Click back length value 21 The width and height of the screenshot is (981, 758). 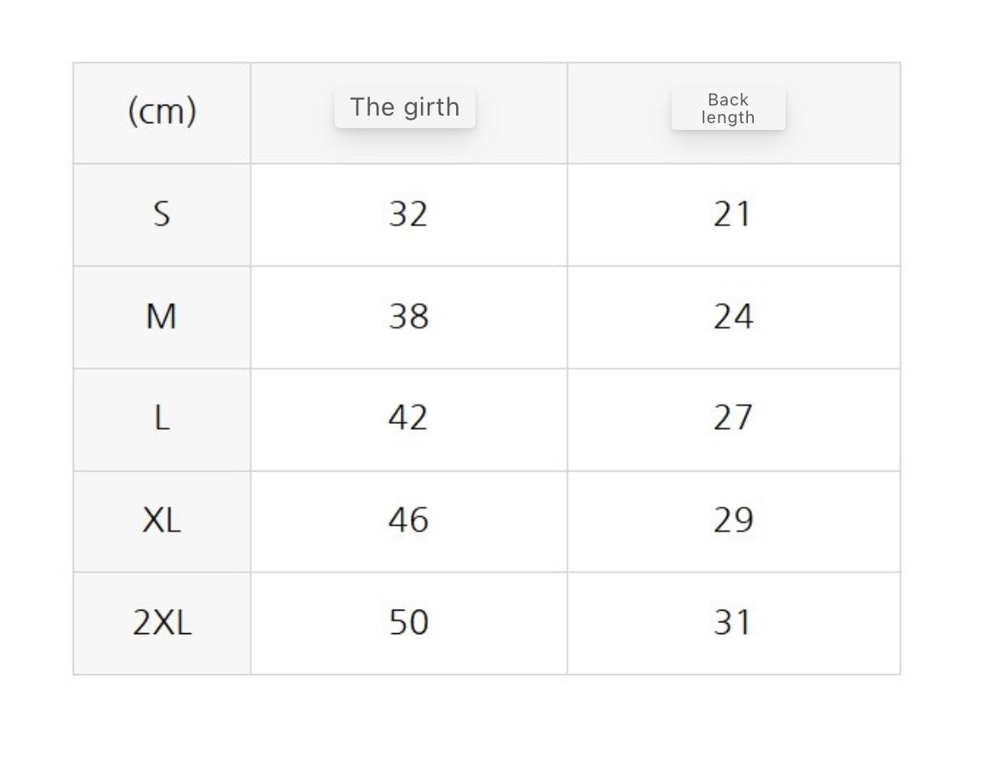coord(732,214)
